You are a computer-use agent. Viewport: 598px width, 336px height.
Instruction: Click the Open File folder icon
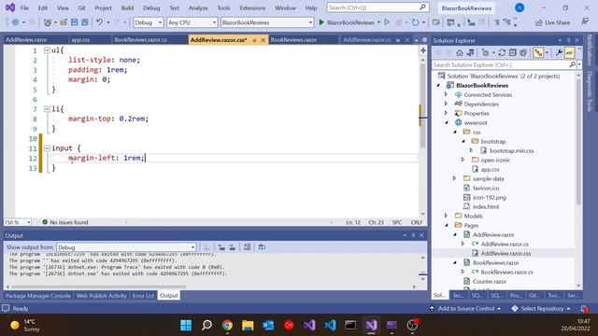(64, 22)
